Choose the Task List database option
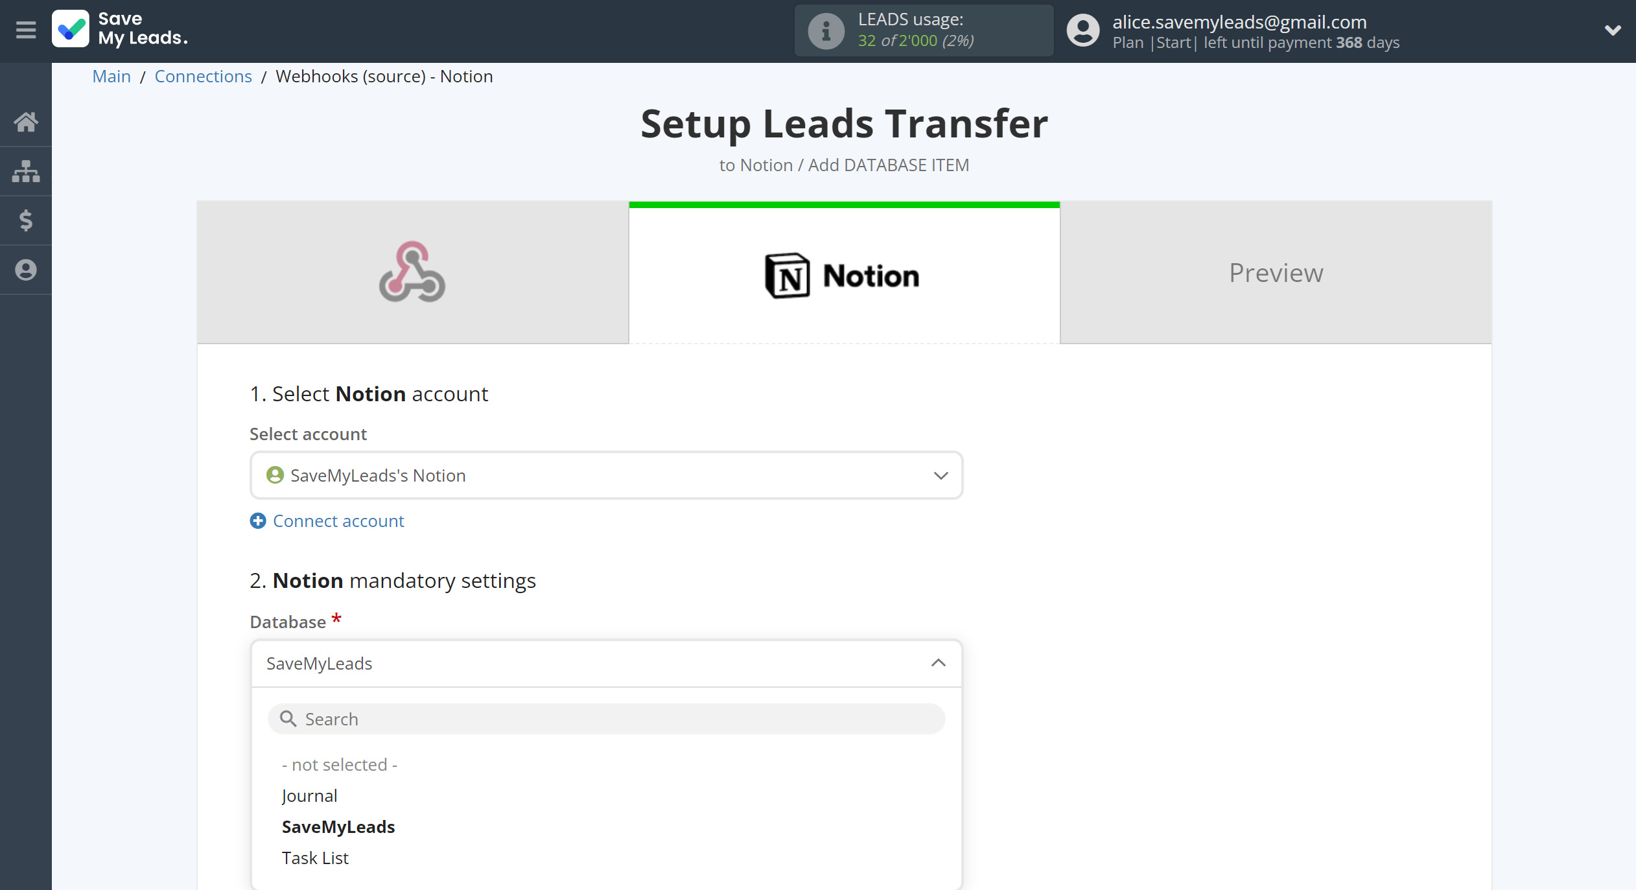This screenshot has height=890, width=1636. click(315, 858)
